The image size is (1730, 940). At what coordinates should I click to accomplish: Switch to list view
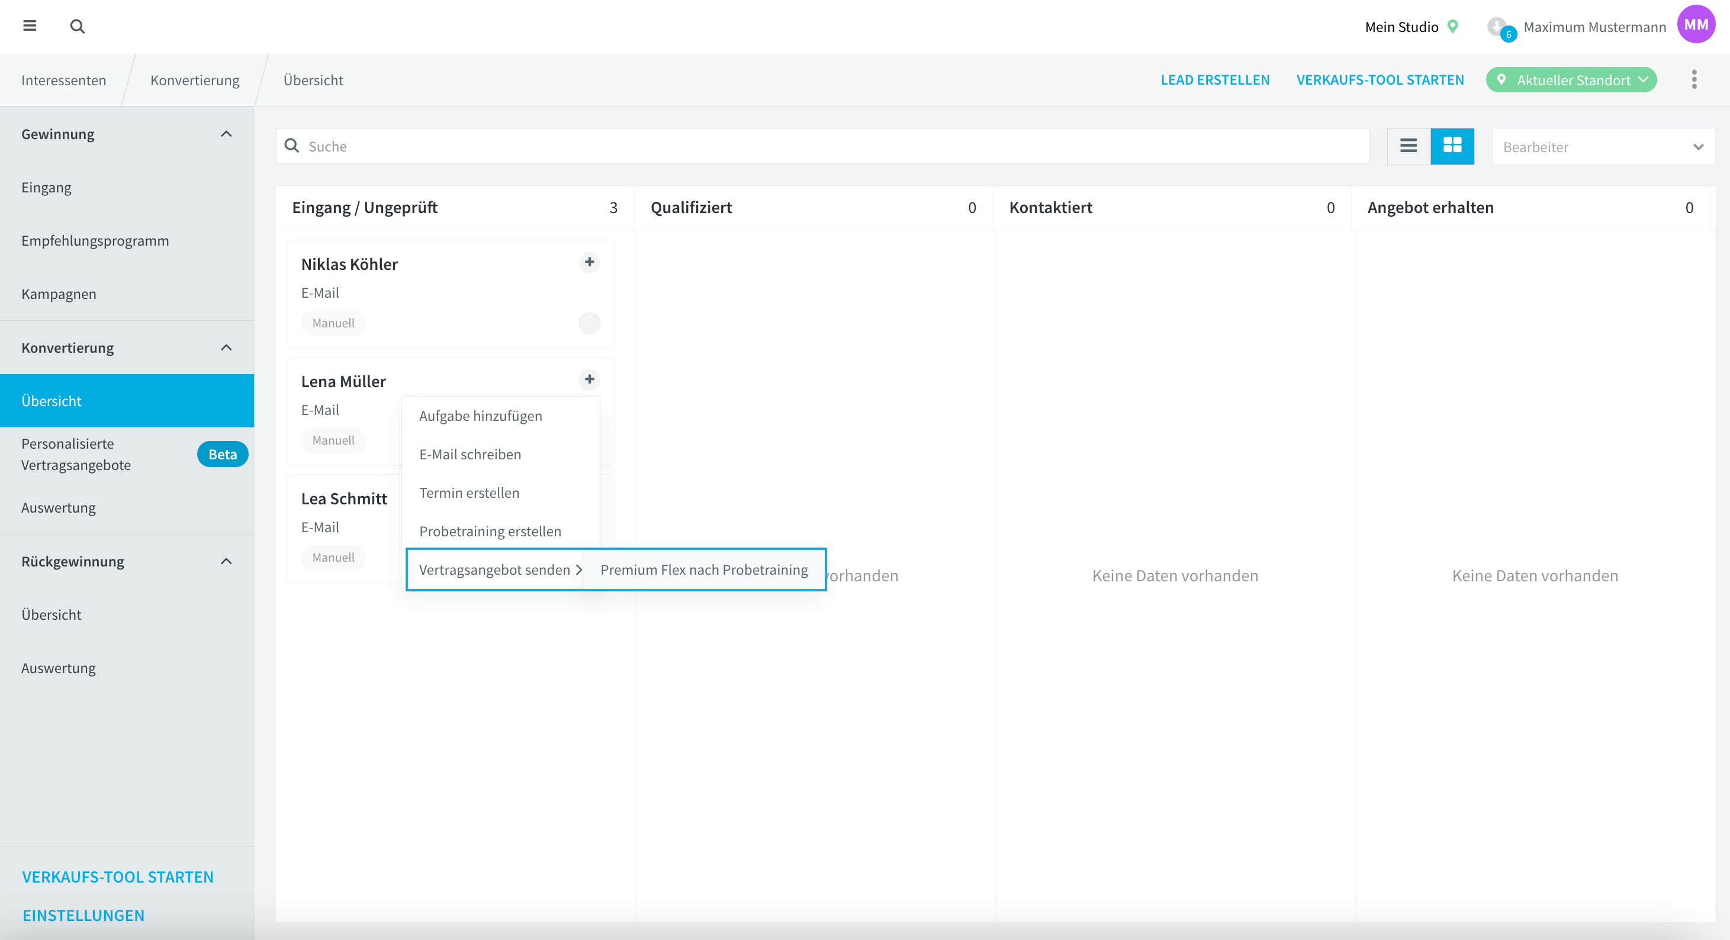click(x=1409, y=146)
